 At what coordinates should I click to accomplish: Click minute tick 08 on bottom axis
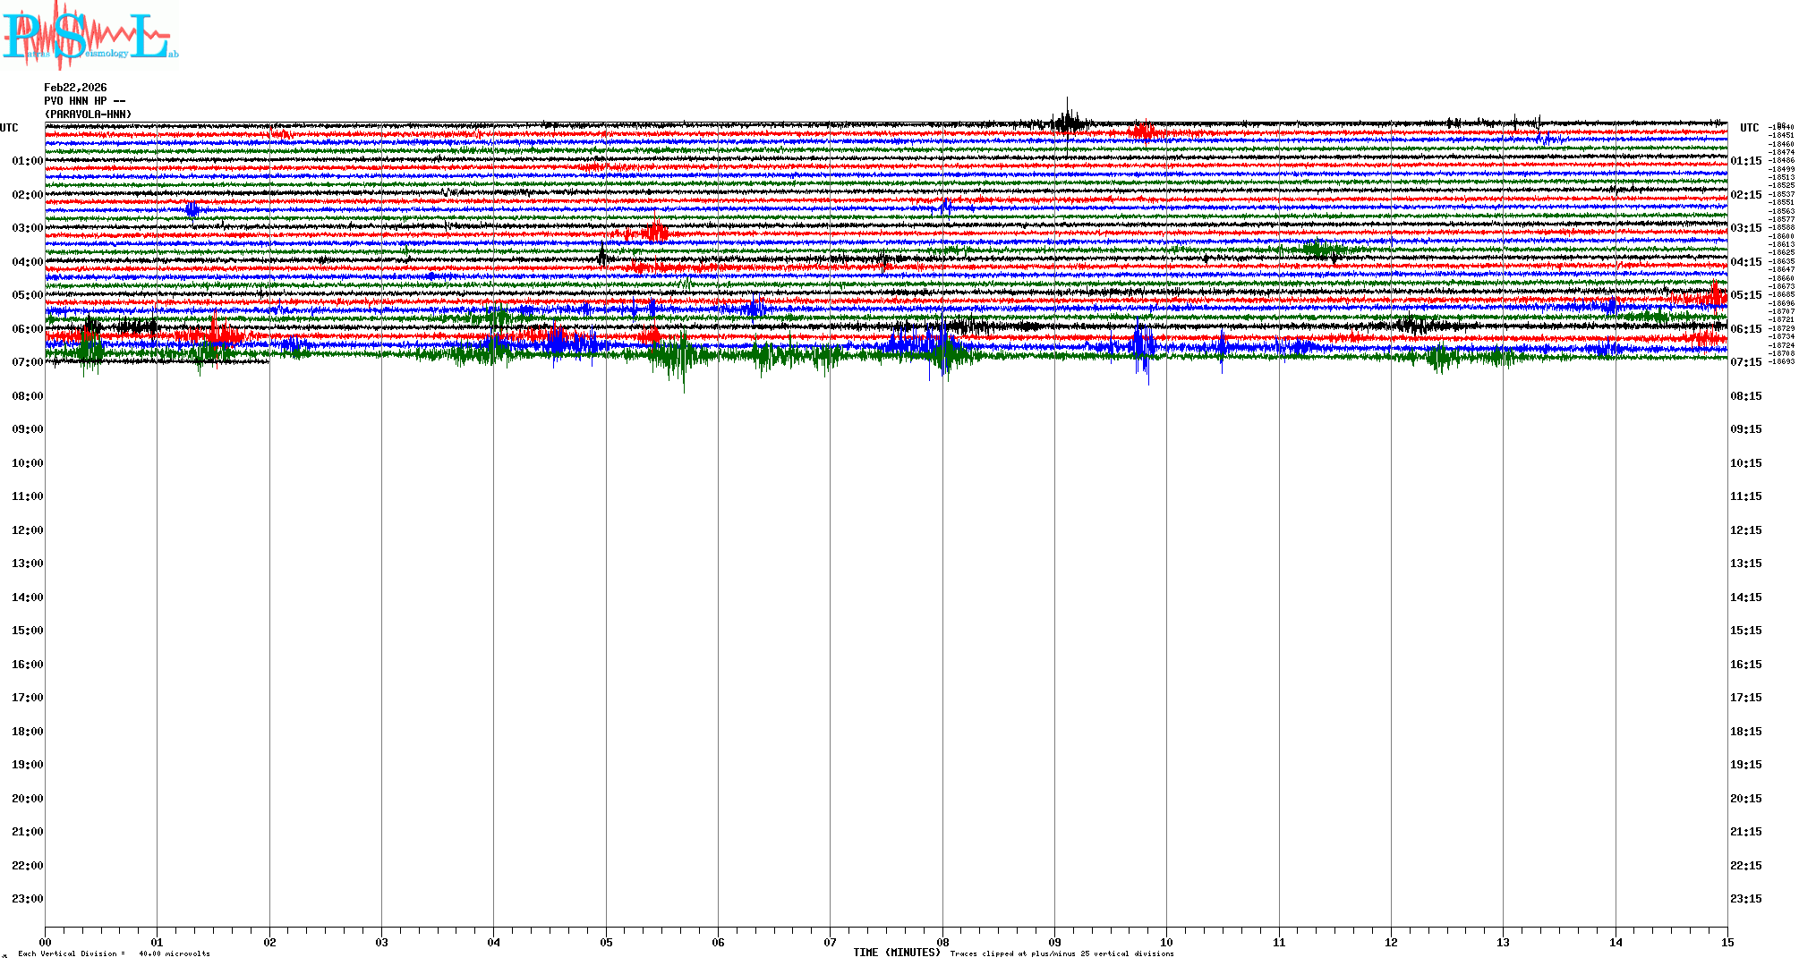coord(942,942)
